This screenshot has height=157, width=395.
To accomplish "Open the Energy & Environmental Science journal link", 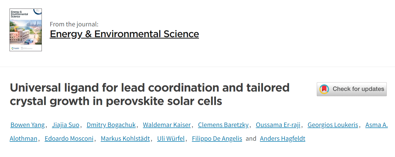I will (x=124, y=34).
